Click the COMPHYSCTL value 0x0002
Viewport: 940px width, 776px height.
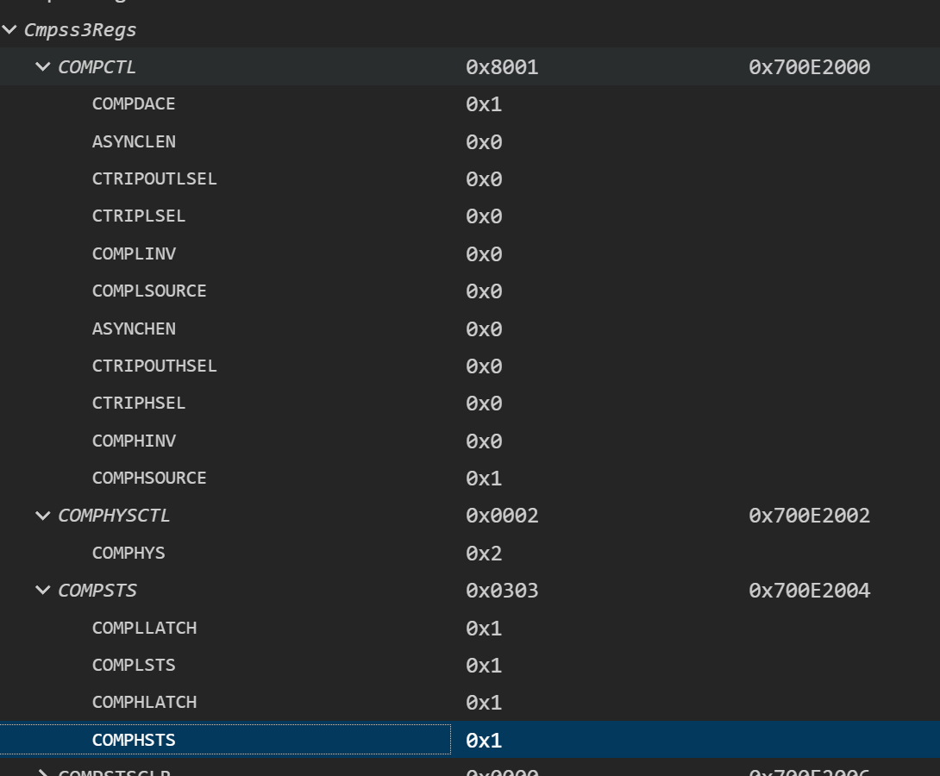(502, 516)
